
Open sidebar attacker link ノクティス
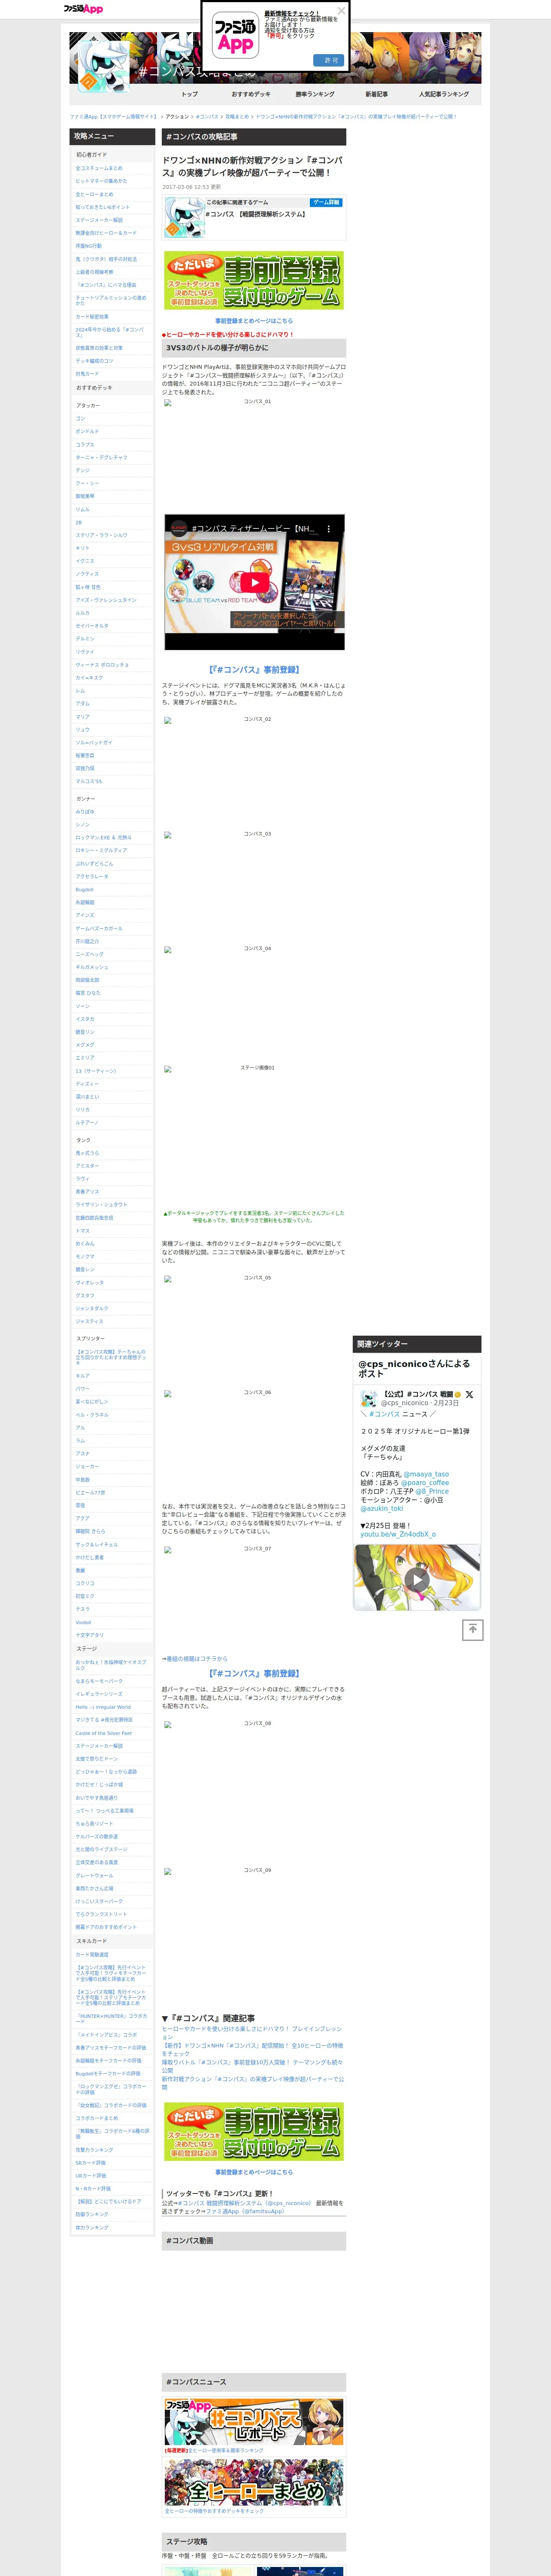(x=87, y=574)
